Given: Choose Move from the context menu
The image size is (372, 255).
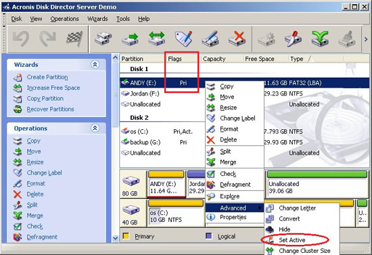Looking at the screenshot, I should [x=235, y=97].
